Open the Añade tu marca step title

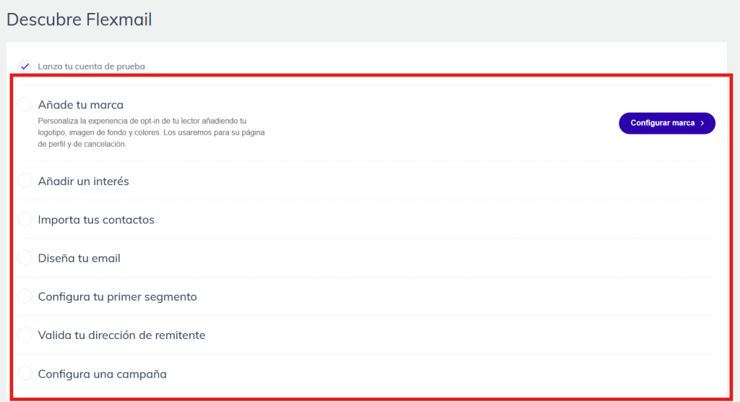(x=81, y=104)
